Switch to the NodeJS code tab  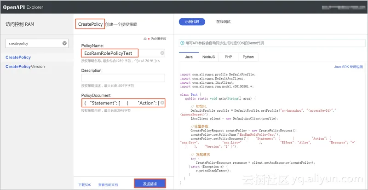pos(208,57)
